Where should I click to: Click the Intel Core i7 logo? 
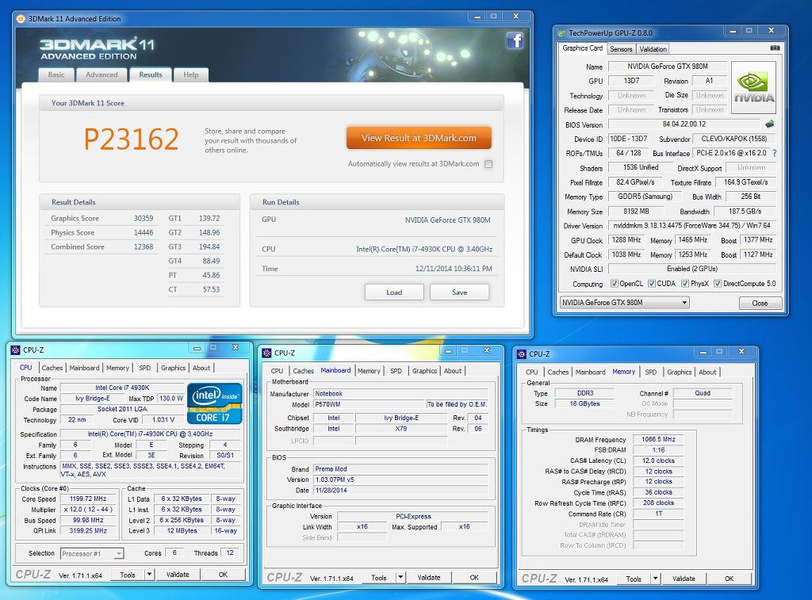click(214, 403)
